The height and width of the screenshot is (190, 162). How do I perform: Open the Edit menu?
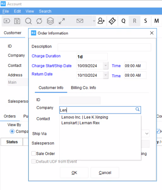17,11
